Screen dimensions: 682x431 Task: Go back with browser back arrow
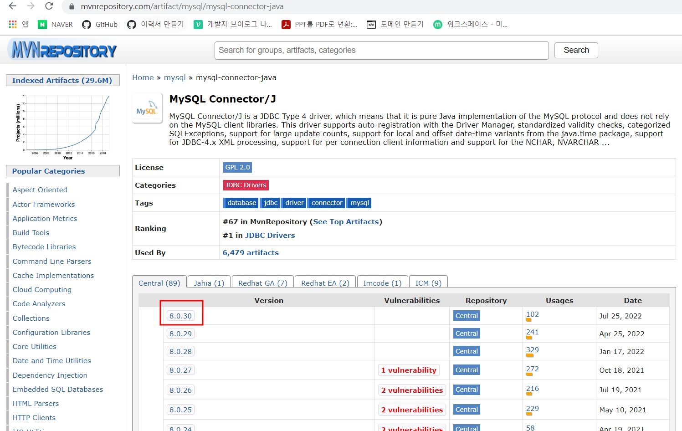tap(12, 6)
